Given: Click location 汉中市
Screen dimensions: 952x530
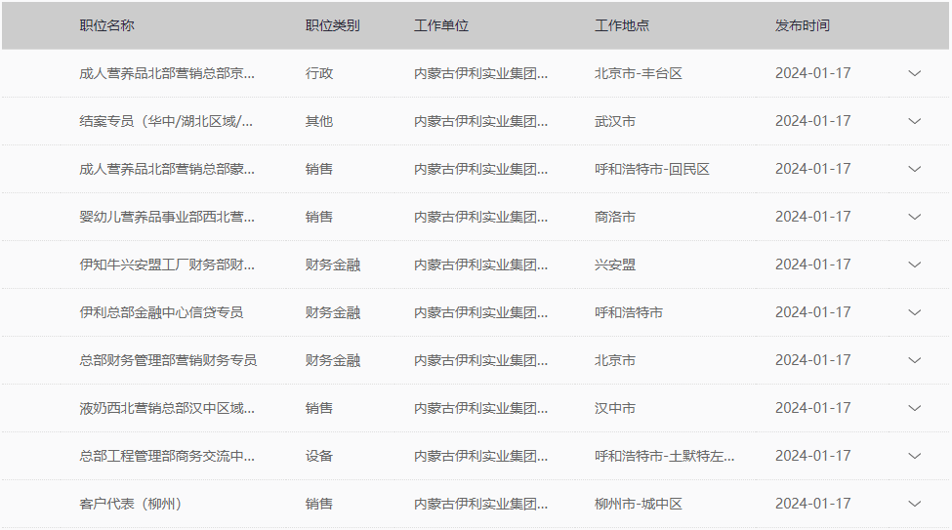Looking at the screenshot, I should (x=615, y=408).
